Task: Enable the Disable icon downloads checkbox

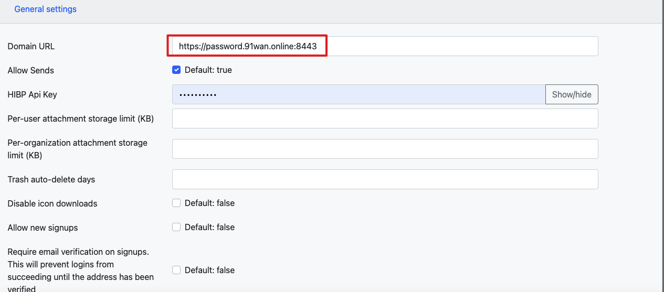Action: tap(176, 203)
